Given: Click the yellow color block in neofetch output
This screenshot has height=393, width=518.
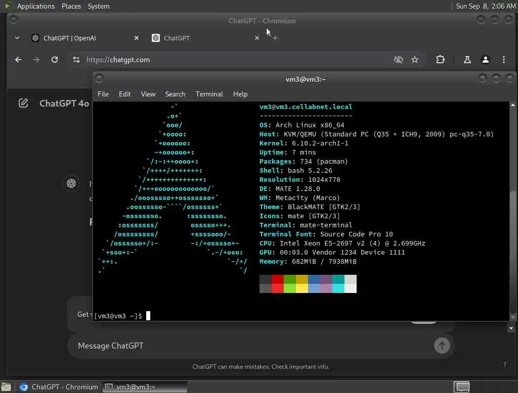Looking at the screenshot, I should tap(302, 284).
